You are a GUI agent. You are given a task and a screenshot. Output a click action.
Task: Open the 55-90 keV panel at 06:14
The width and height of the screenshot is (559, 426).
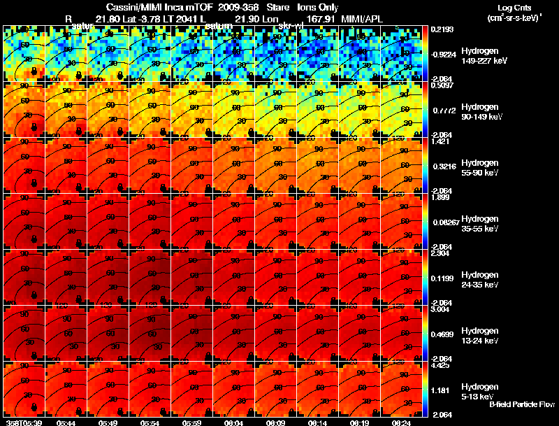pyautogui.click(x=317, y=166)
